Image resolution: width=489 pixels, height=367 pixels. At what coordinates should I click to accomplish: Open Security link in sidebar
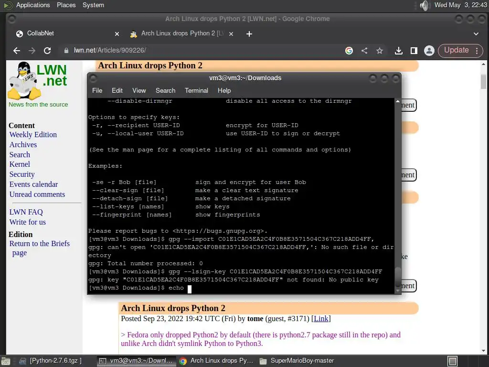(22, 174)
